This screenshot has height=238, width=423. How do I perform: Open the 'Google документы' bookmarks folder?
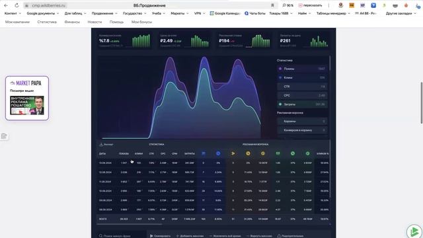click(x=42, y=13)
